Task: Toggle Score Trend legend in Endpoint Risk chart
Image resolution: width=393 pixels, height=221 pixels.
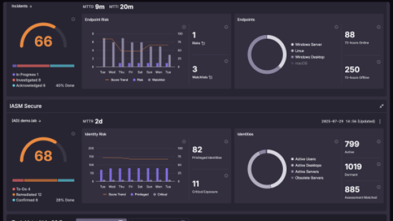Action: 117,80
